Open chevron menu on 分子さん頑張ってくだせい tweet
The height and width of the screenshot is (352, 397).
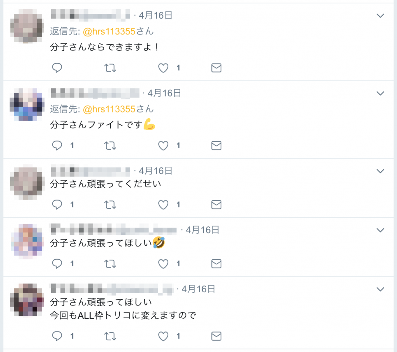(380, 171)
